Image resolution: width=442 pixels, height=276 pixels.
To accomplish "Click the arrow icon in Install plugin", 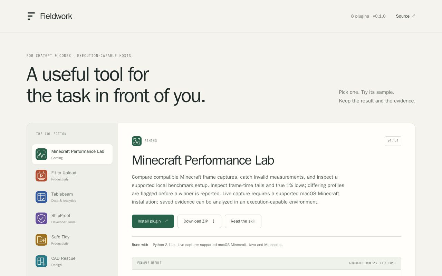I will point(166,221).
